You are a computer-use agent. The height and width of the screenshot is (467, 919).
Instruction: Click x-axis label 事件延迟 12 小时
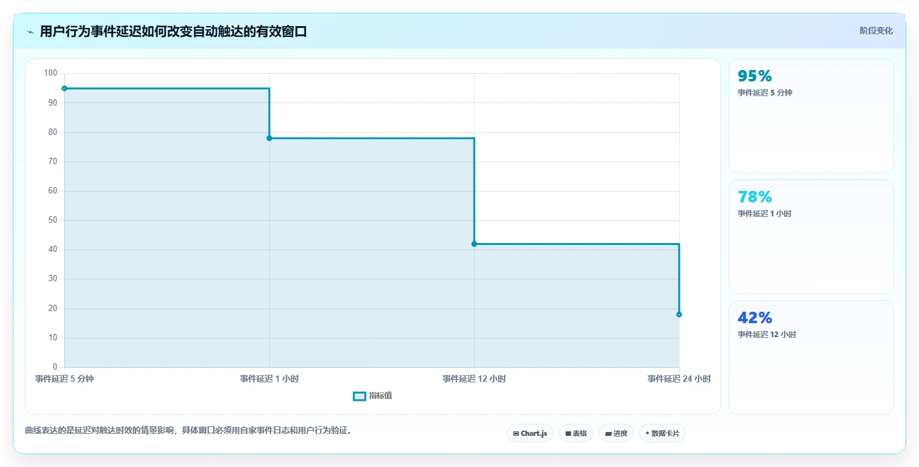[474, 379]
